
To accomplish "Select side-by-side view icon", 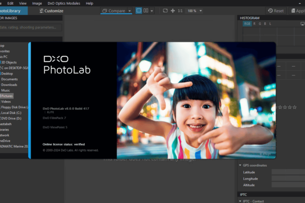I will coord(145,10).
